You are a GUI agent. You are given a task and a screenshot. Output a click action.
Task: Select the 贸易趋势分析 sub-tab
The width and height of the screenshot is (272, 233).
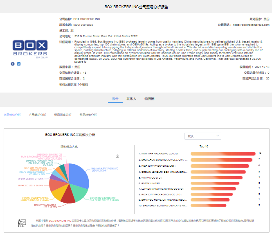(x=88, y=115)
